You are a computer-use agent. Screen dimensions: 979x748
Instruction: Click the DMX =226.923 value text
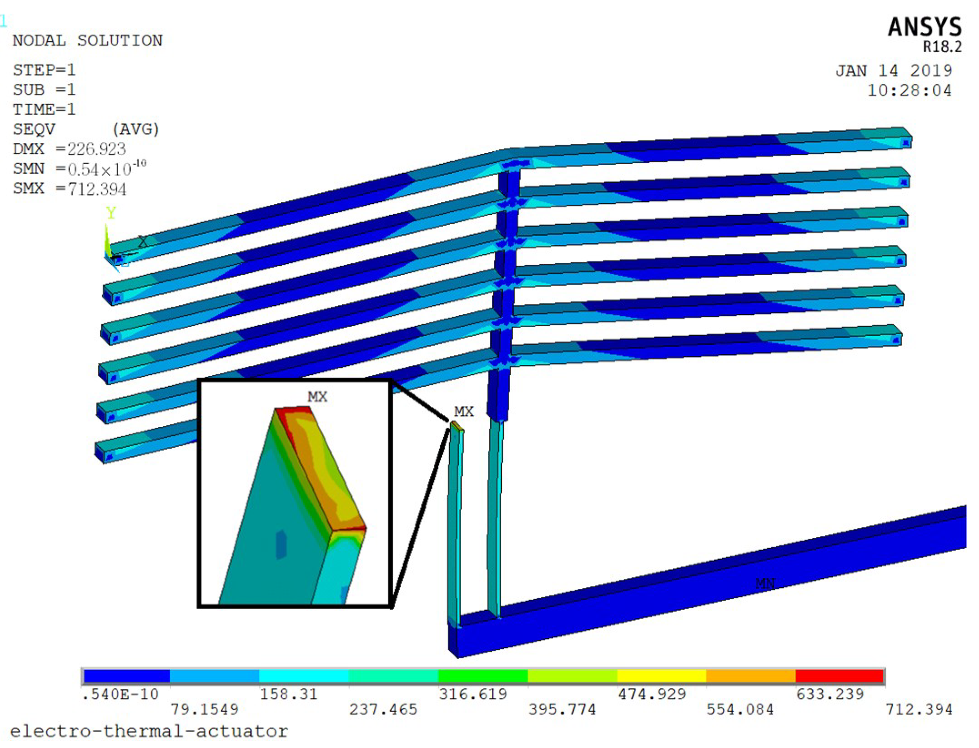[x=69, y=149]
